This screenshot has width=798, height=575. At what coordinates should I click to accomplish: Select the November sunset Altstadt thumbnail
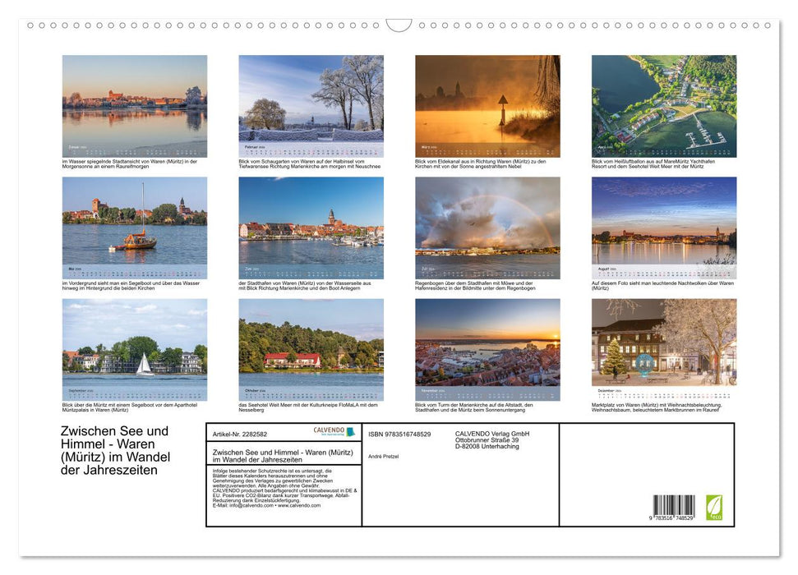coord(487,348)
